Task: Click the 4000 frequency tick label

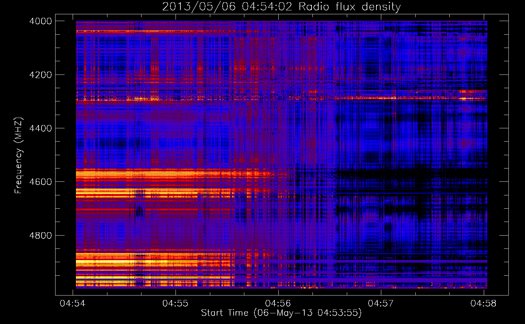Action: [x=41, y=21]
